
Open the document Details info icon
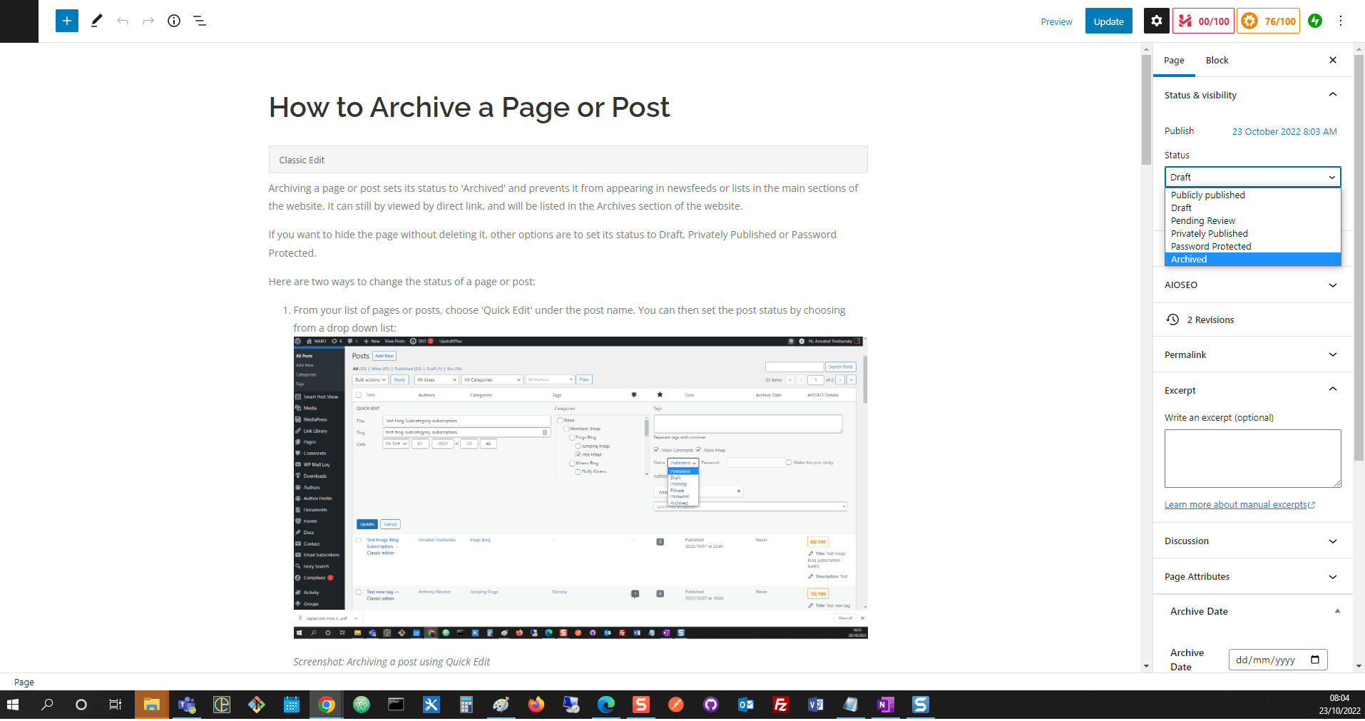(174, 21)
